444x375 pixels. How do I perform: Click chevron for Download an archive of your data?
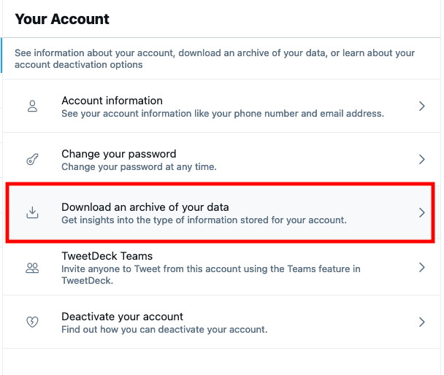421,212
